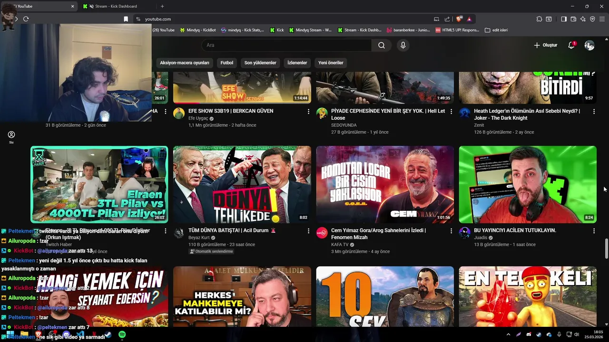
Task: Click the system tray volume speaker
Action: [577, 335]
